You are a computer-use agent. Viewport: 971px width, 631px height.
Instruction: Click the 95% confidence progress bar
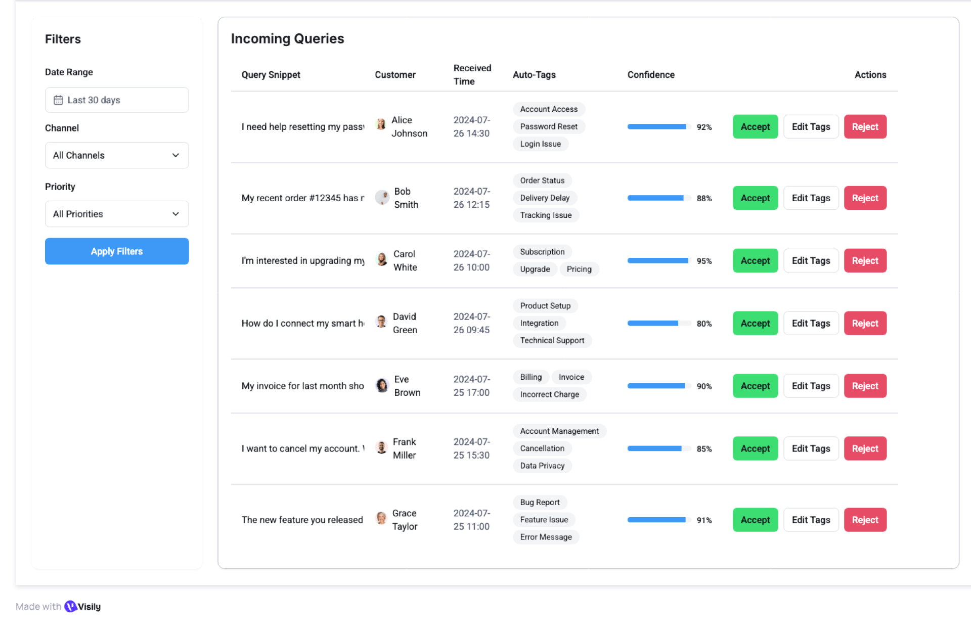coord(658,261)
